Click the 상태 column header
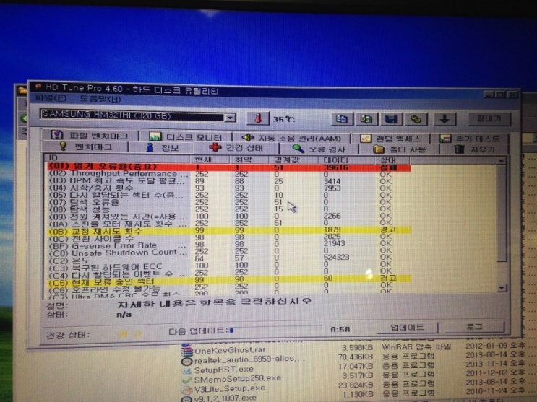The height and width of the screenshot is (402, 537). point(392,160)
